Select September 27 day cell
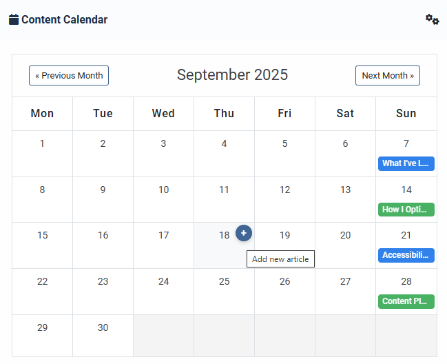This screenshot has width=447, height=364. [x=345, y=291]
